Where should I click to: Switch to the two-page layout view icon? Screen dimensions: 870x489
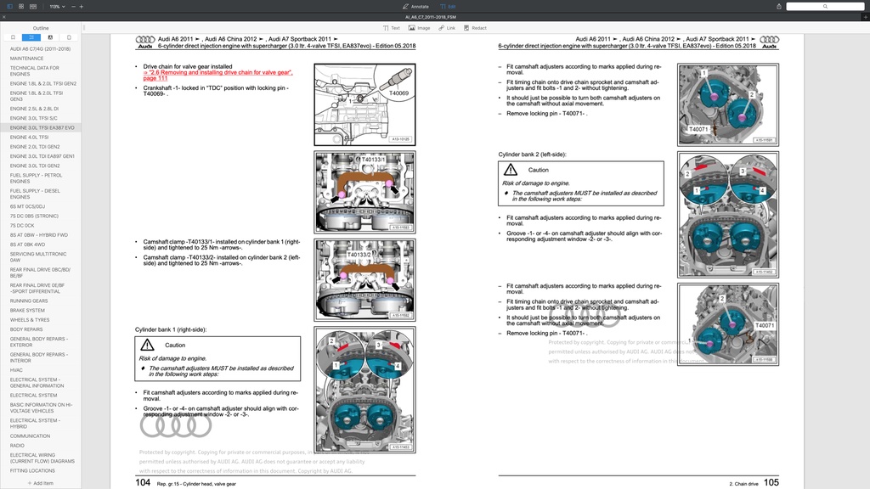pos(33,6)
